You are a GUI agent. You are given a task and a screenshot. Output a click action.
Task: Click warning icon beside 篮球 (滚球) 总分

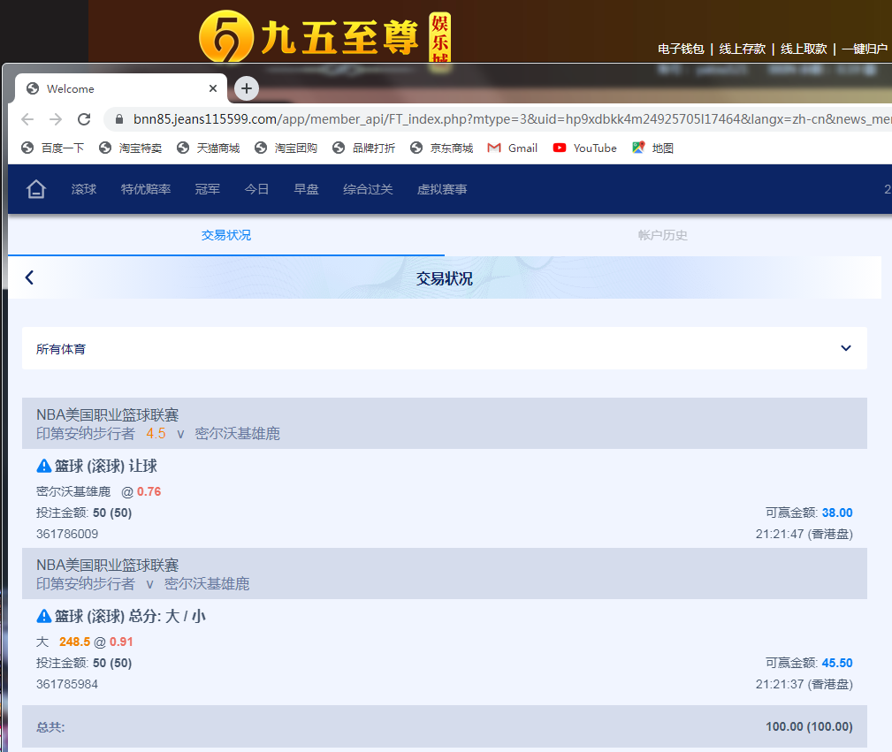tap(44, 616)
